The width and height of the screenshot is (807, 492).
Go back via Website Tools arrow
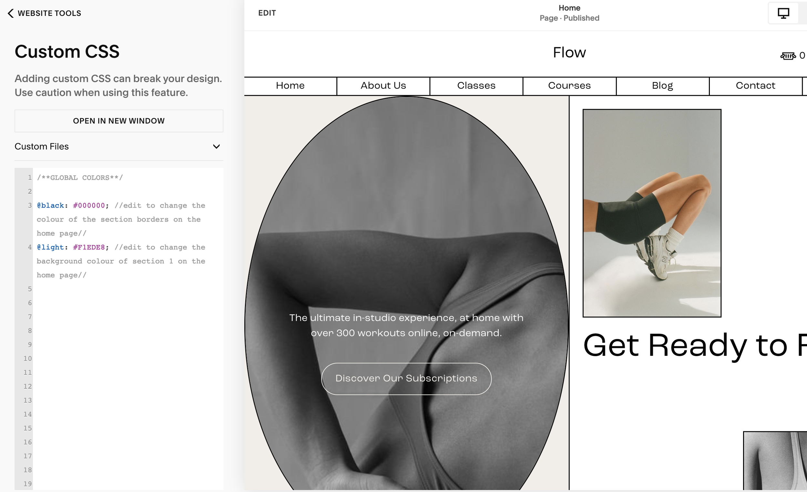pyautogui.click(x=10, y=13)
